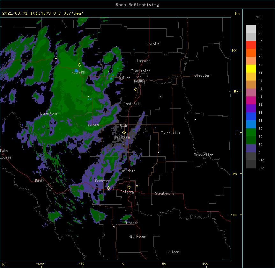
Task: Click the dBZ legend heading
Action: click(x=258, y=17)
